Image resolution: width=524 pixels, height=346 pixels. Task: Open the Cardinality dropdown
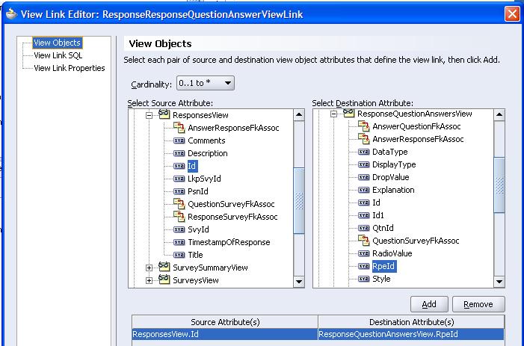tap(205, 83)
